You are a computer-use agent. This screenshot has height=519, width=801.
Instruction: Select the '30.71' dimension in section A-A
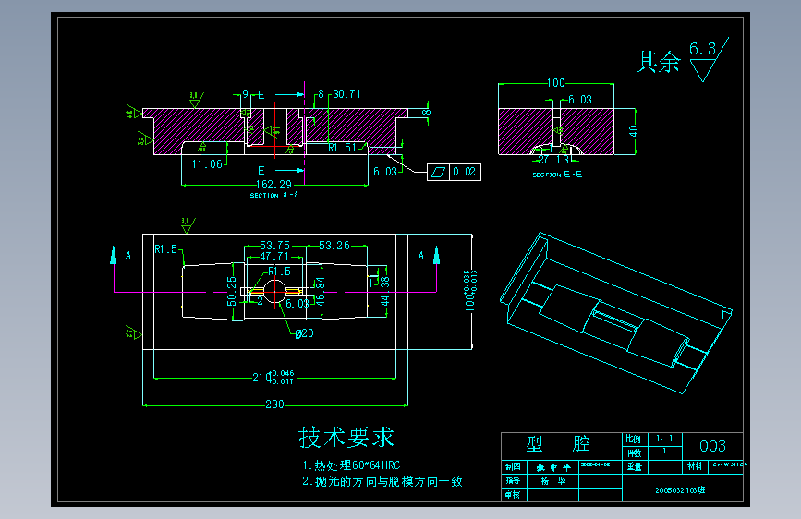[x=346, y=94]
